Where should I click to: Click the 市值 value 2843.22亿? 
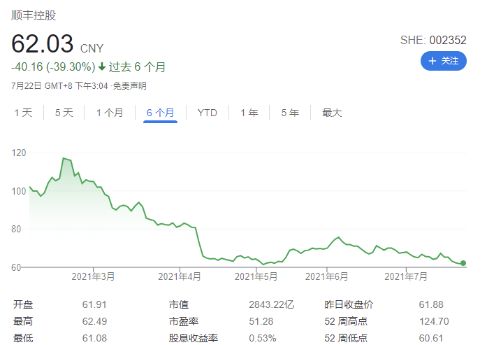272,304
